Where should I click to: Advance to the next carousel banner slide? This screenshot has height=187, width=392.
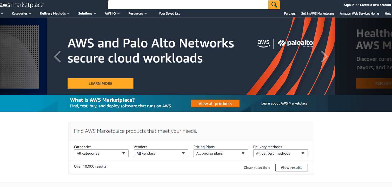tap(324, 57)
